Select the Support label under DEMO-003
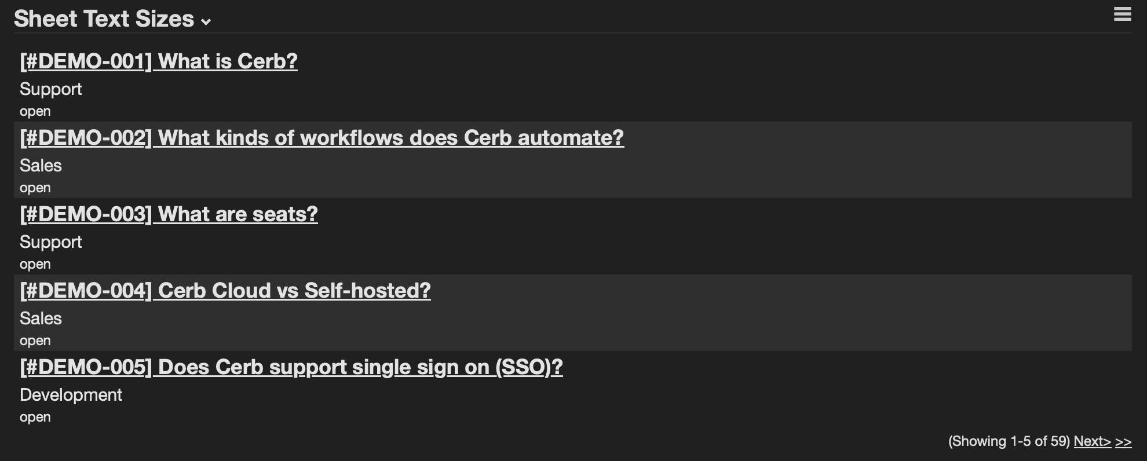This screenshot has height=461, width=1147. point(51,242)
